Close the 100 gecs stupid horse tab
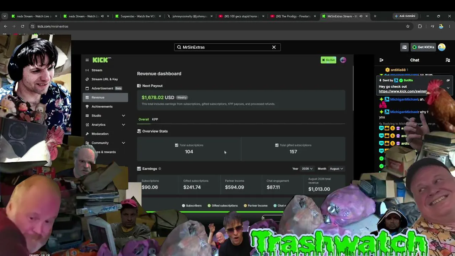The height and width of the screenshot is (256, 455). [263, 16]
